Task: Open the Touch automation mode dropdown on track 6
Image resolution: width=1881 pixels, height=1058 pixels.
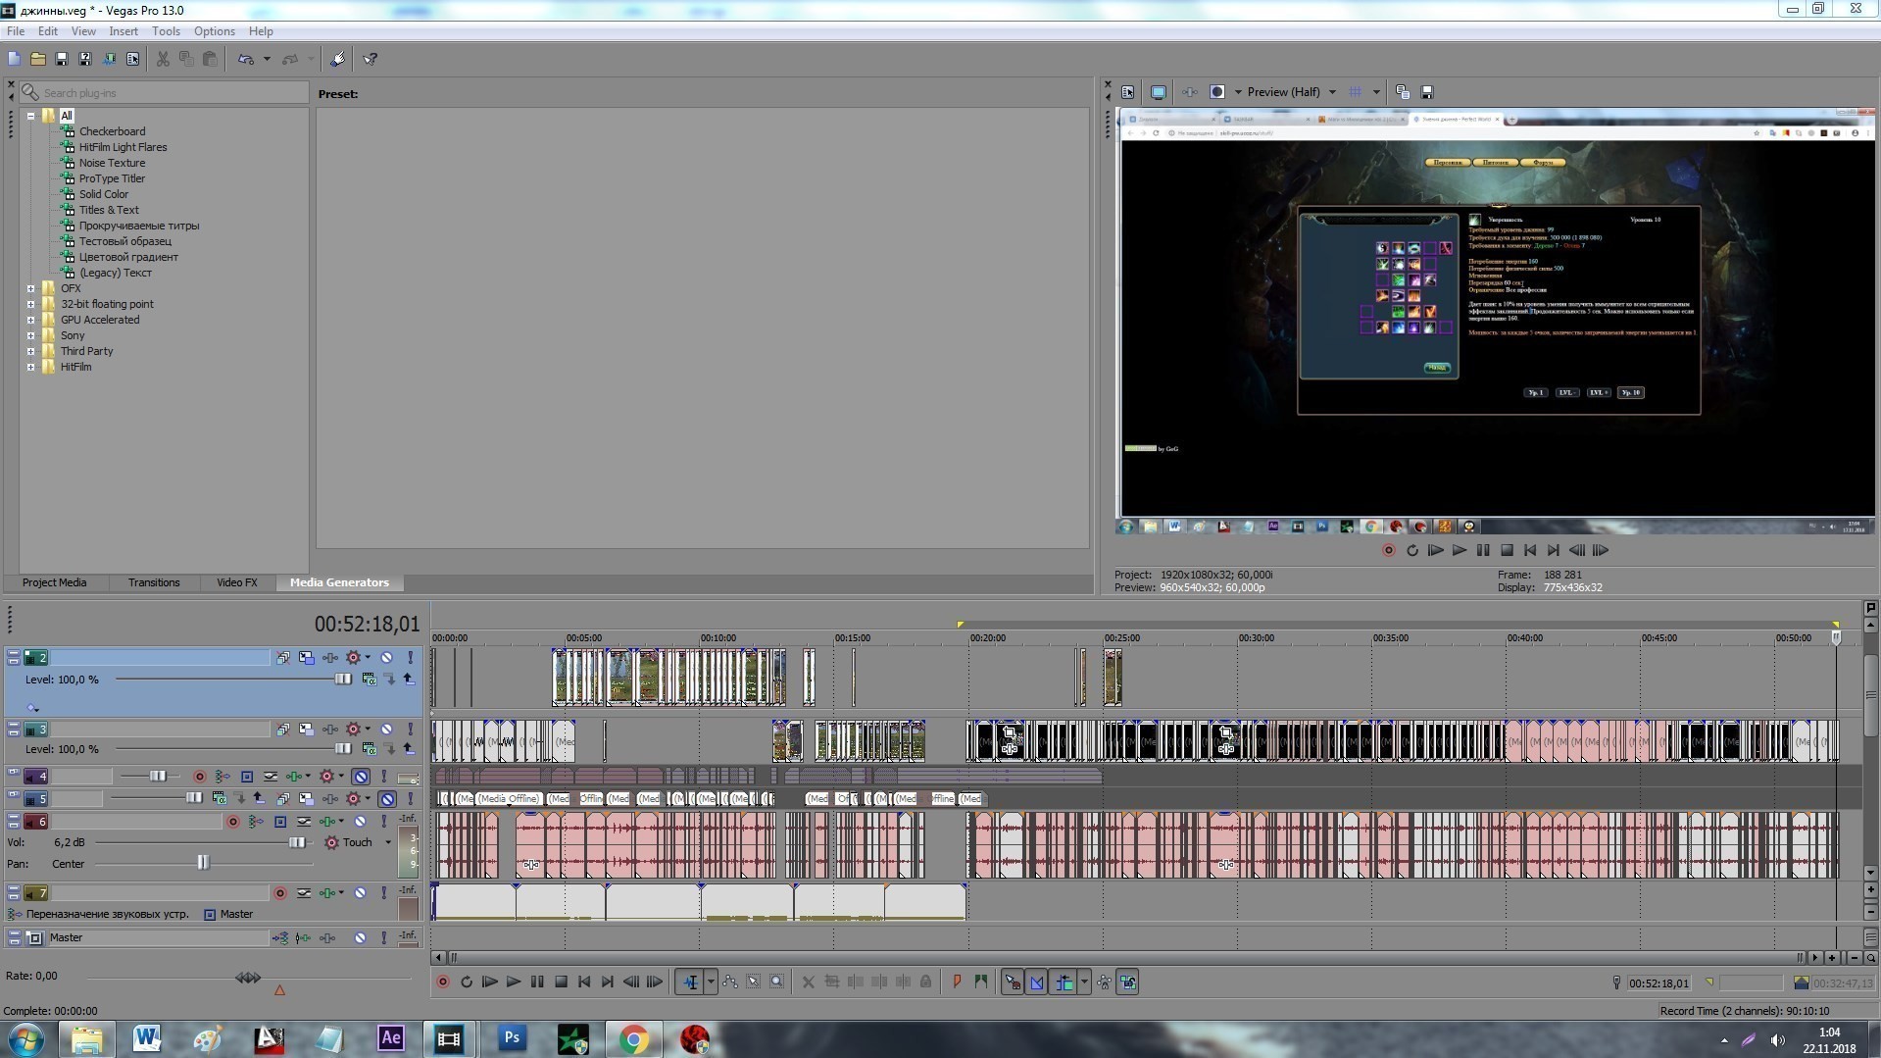Action: [387, 842]
